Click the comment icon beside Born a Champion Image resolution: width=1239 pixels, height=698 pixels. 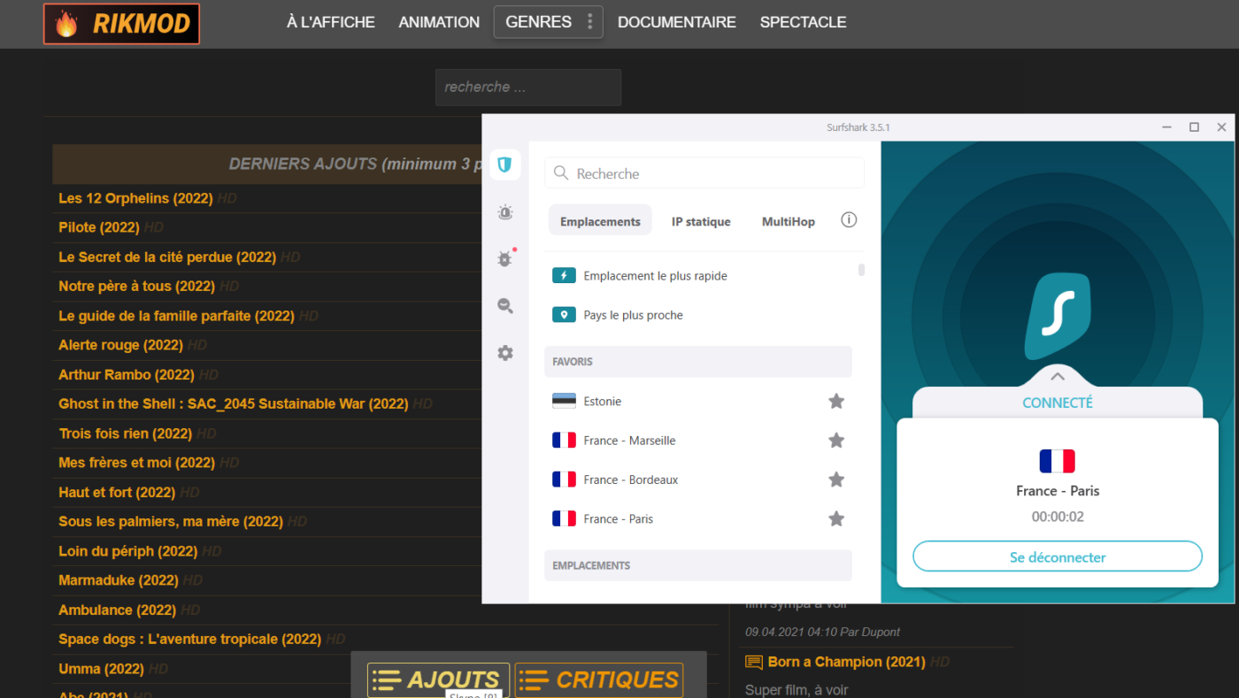(754, 662)
